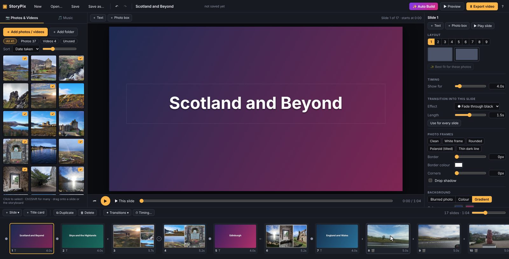
Task: Click the transition marker before slide 8
Action: pos(362,239)
